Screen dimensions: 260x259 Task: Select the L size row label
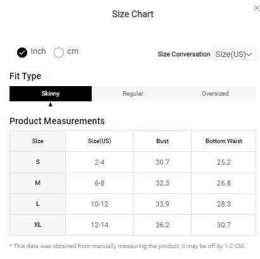pos(37,204)
